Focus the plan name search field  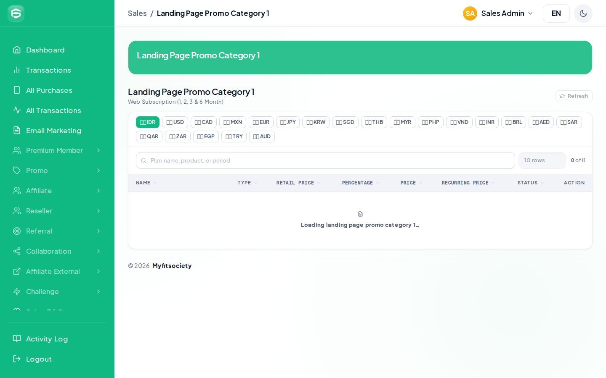[x=325, y=160]
